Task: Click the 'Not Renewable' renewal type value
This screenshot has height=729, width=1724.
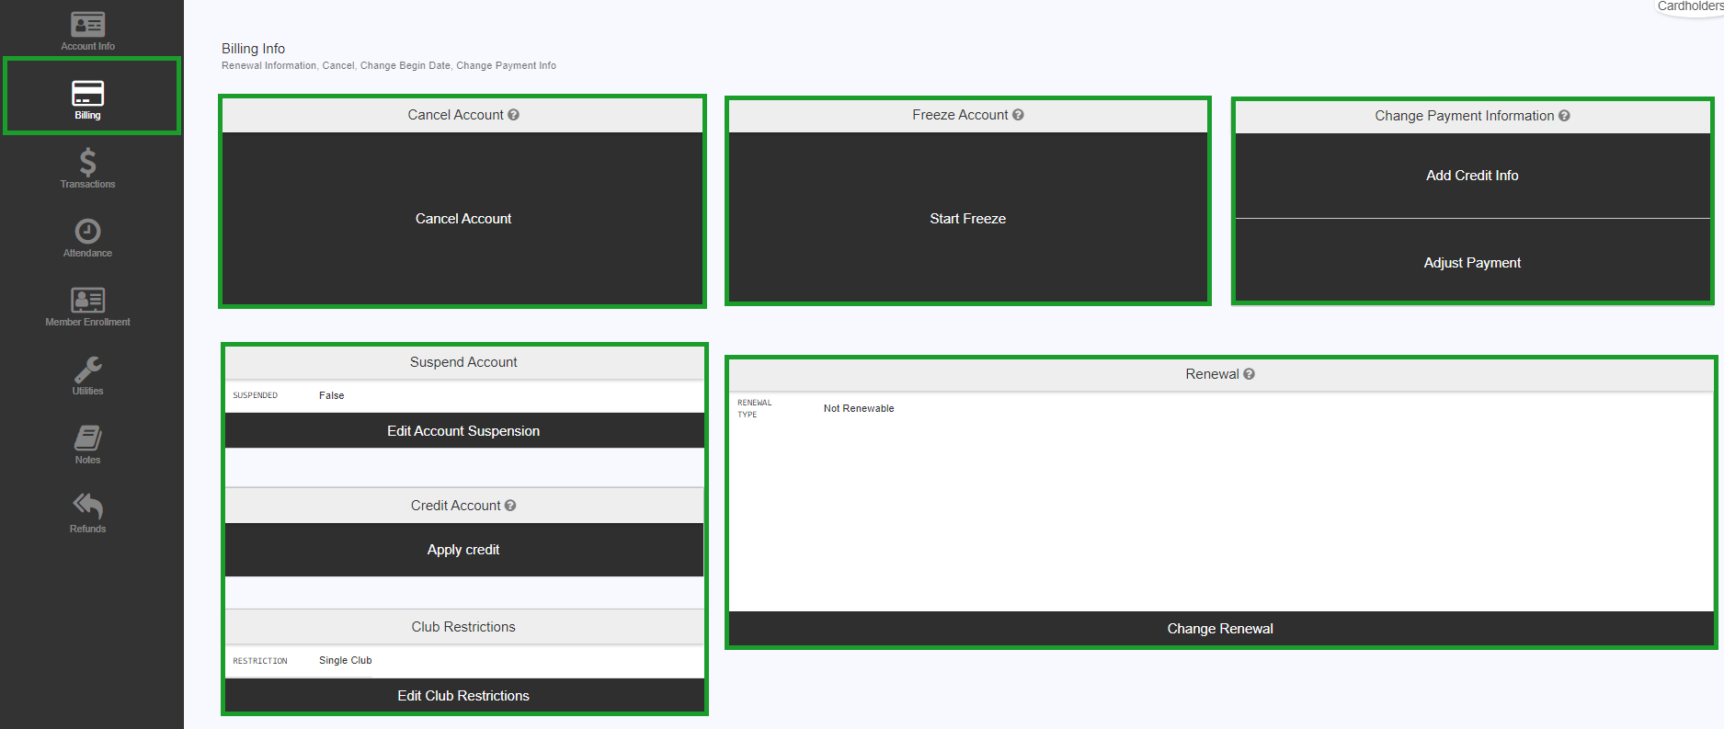Action: point(859,408)
